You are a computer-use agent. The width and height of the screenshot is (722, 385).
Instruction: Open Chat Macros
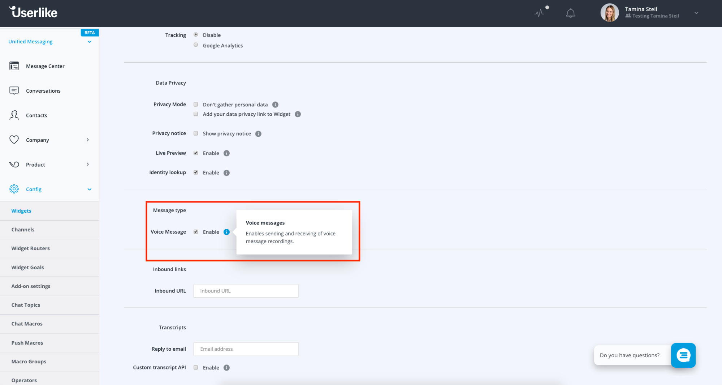pyautogui.click(x=49, y=324)
